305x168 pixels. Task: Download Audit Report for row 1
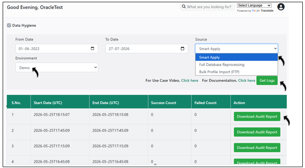point(257,117)
